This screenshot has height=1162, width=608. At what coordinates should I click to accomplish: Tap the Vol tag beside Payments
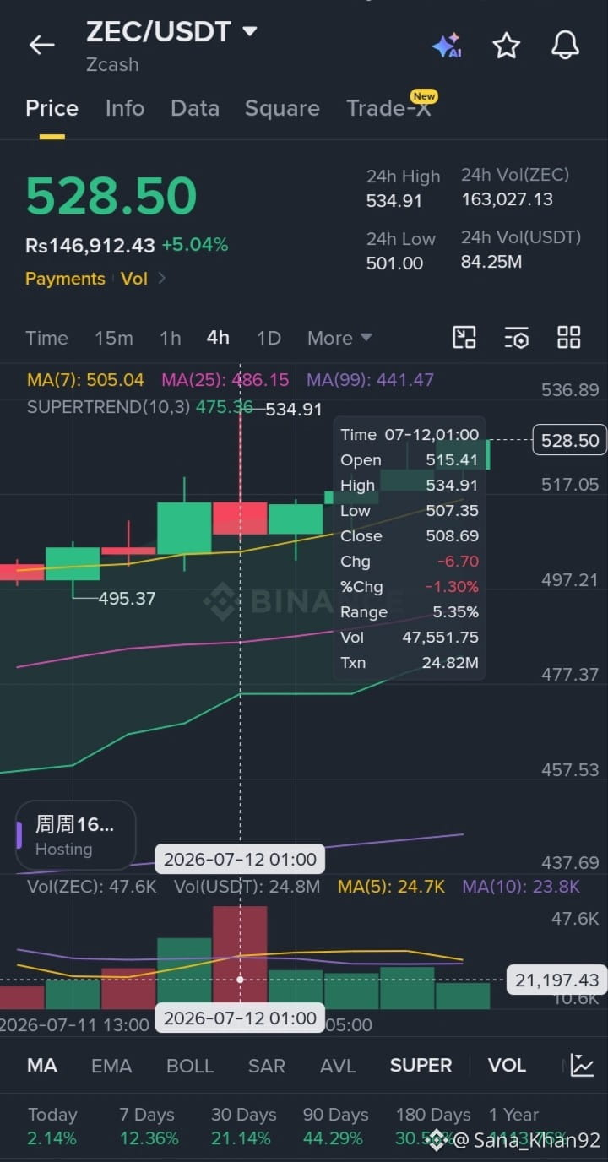tap(133, 279)
